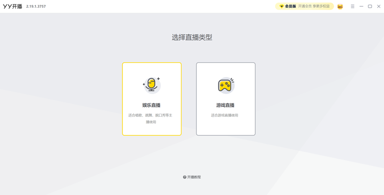This screenshot has height=195, width=384.
Task: Close the YY开播 window
Action: pos(379,6)
